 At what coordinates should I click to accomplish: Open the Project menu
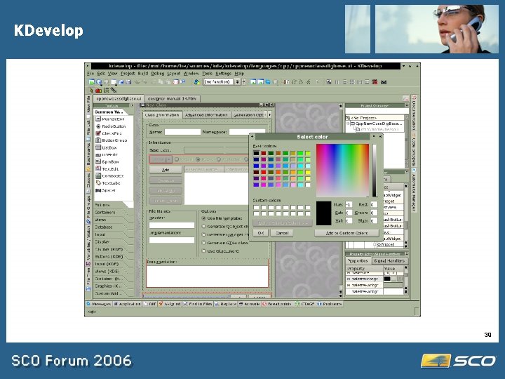point(128,74)
